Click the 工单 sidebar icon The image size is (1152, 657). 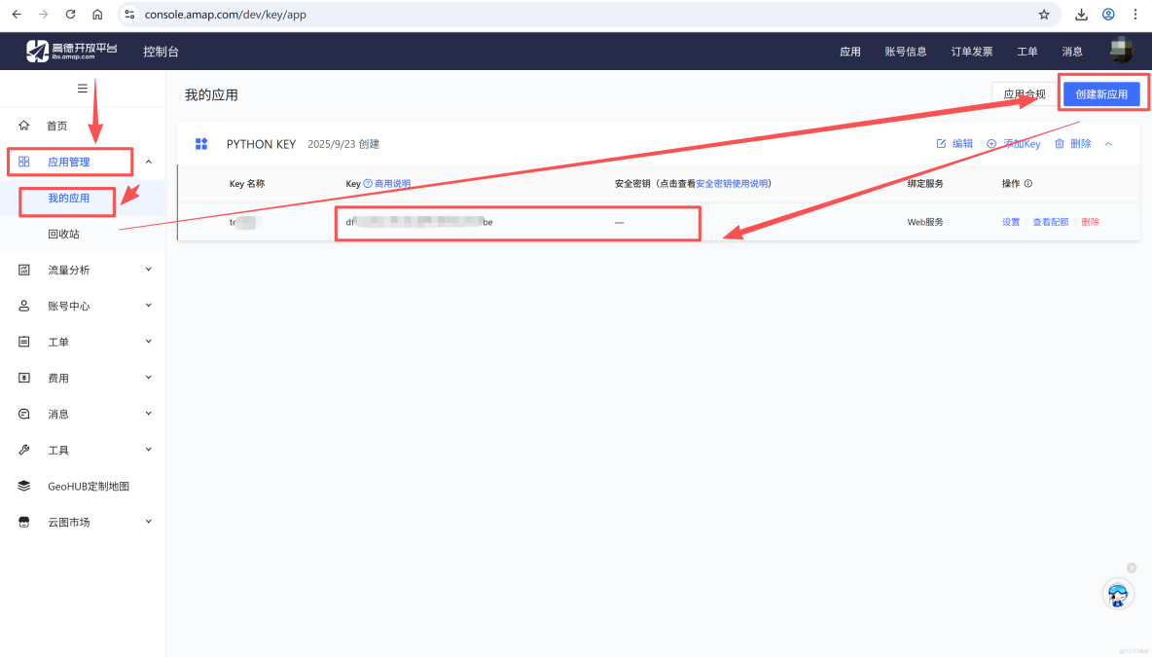click(x=23, y=341)
